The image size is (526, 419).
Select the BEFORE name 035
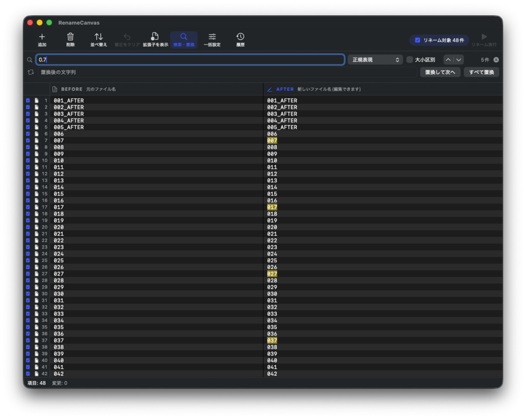[59, 327]
